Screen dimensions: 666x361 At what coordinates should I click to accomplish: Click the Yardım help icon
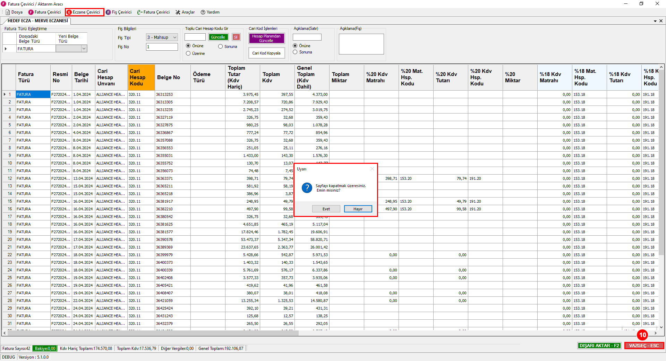click(203, 12)
